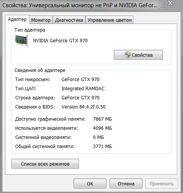This screenshot has height=193, width=183.
Task: Click the BIOS Version 84.4.2f.0.50 text
Action: (x=84, y=107)
